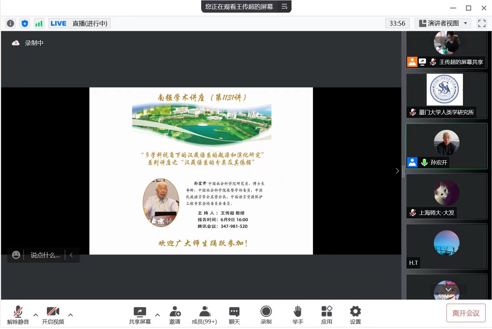The width and height of the screenshot is (492, 329).
Task: Open the Share Screen (共享屏幕) tool
Action: pos(140,315)
